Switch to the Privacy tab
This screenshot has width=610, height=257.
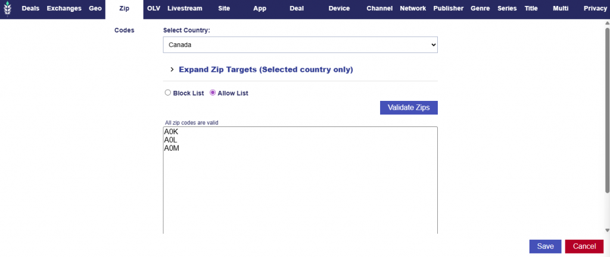pyautogui.click(x=595, y=9)
